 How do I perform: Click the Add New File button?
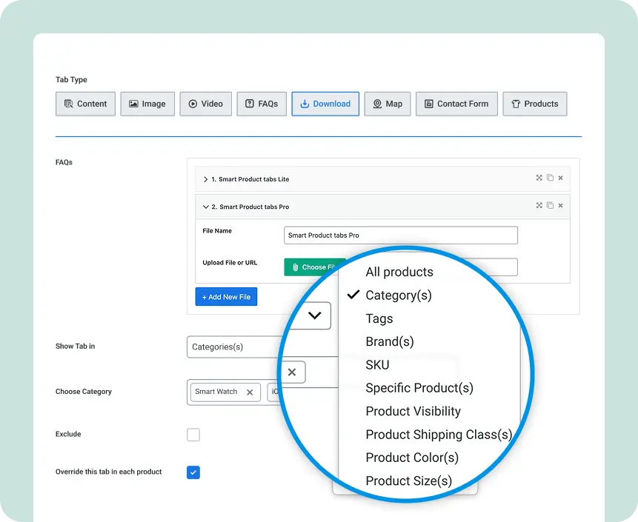(x=226, y=297)
